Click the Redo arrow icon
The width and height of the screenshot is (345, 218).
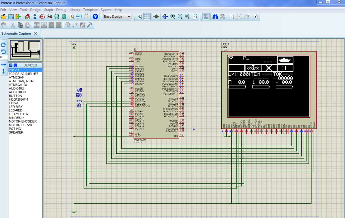(x=4, y=25)
